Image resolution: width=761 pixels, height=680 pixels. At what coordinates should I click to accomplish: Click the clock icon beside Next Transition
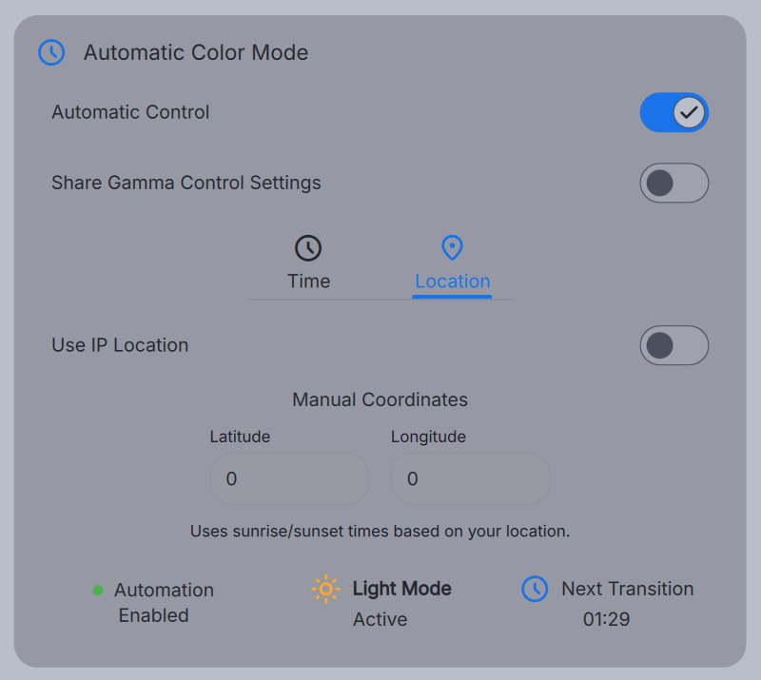(535, 589)
